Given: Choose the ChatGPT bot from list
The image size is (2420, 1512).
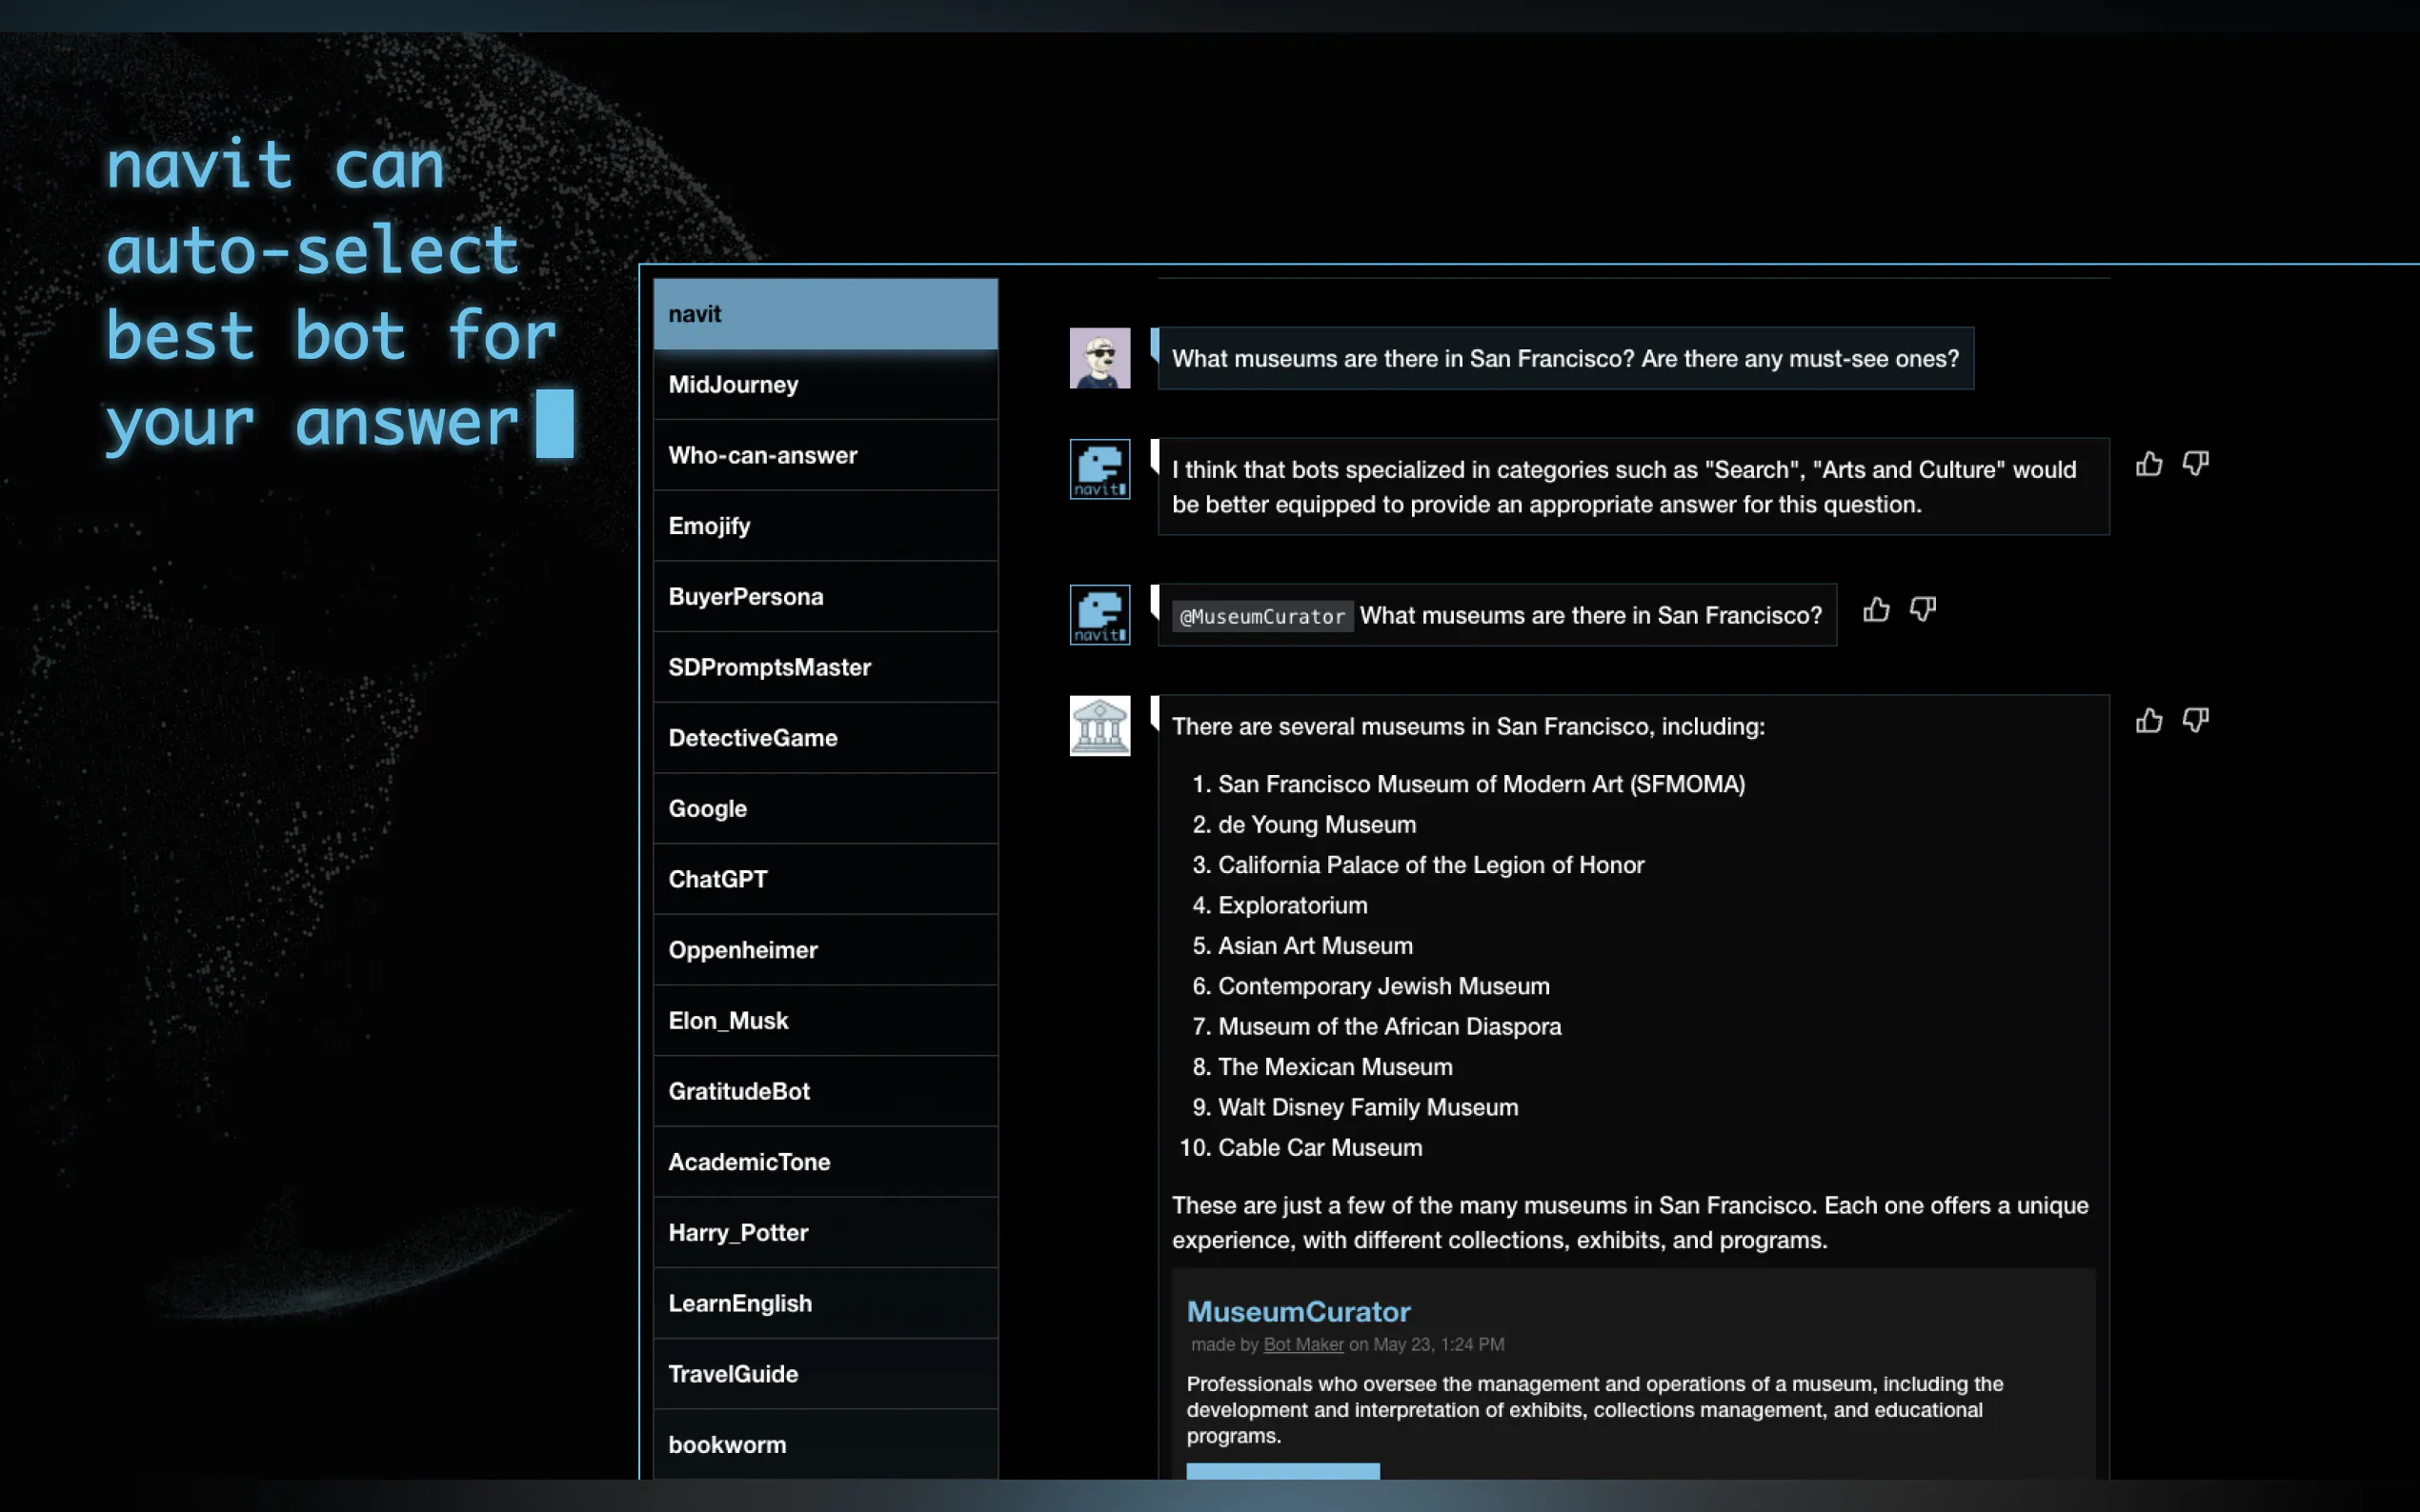Looking at the screenshot, I should [x=825, y=879].
